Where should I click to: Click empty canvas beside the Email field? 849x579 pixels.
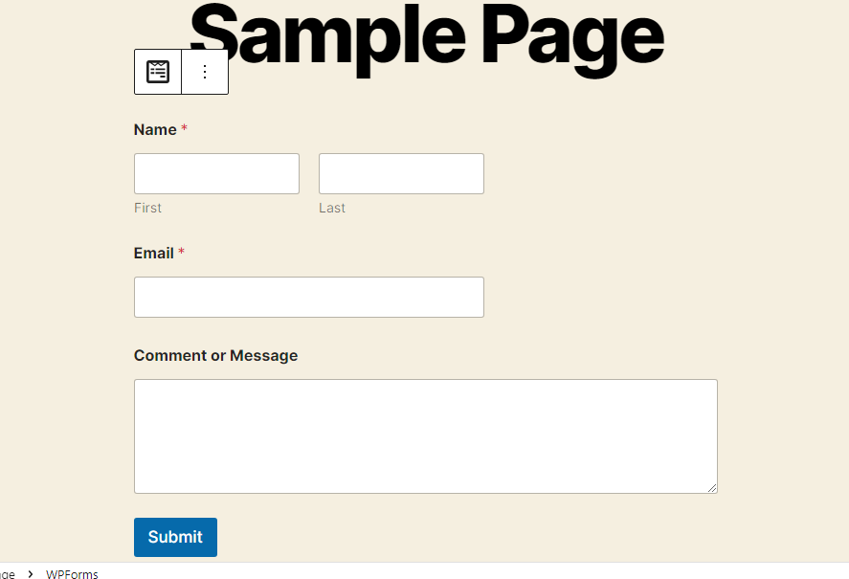click(623, 297)
